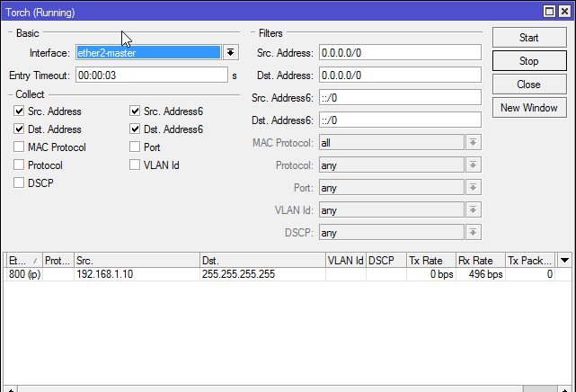Viewport: 576px width, 392px height.
Task: Click the MAC Protocol filter field showing all
Action: [392, 143]
